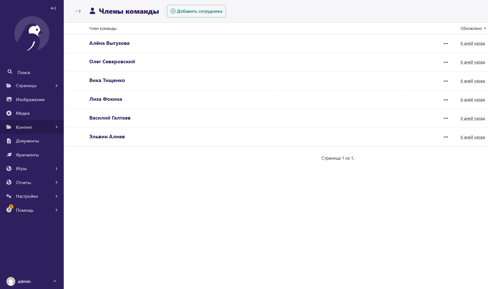Open team member Олег Северовский

(112, 62)
